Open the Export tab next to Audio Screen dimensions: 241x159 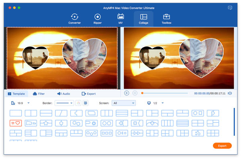[89, 94]
